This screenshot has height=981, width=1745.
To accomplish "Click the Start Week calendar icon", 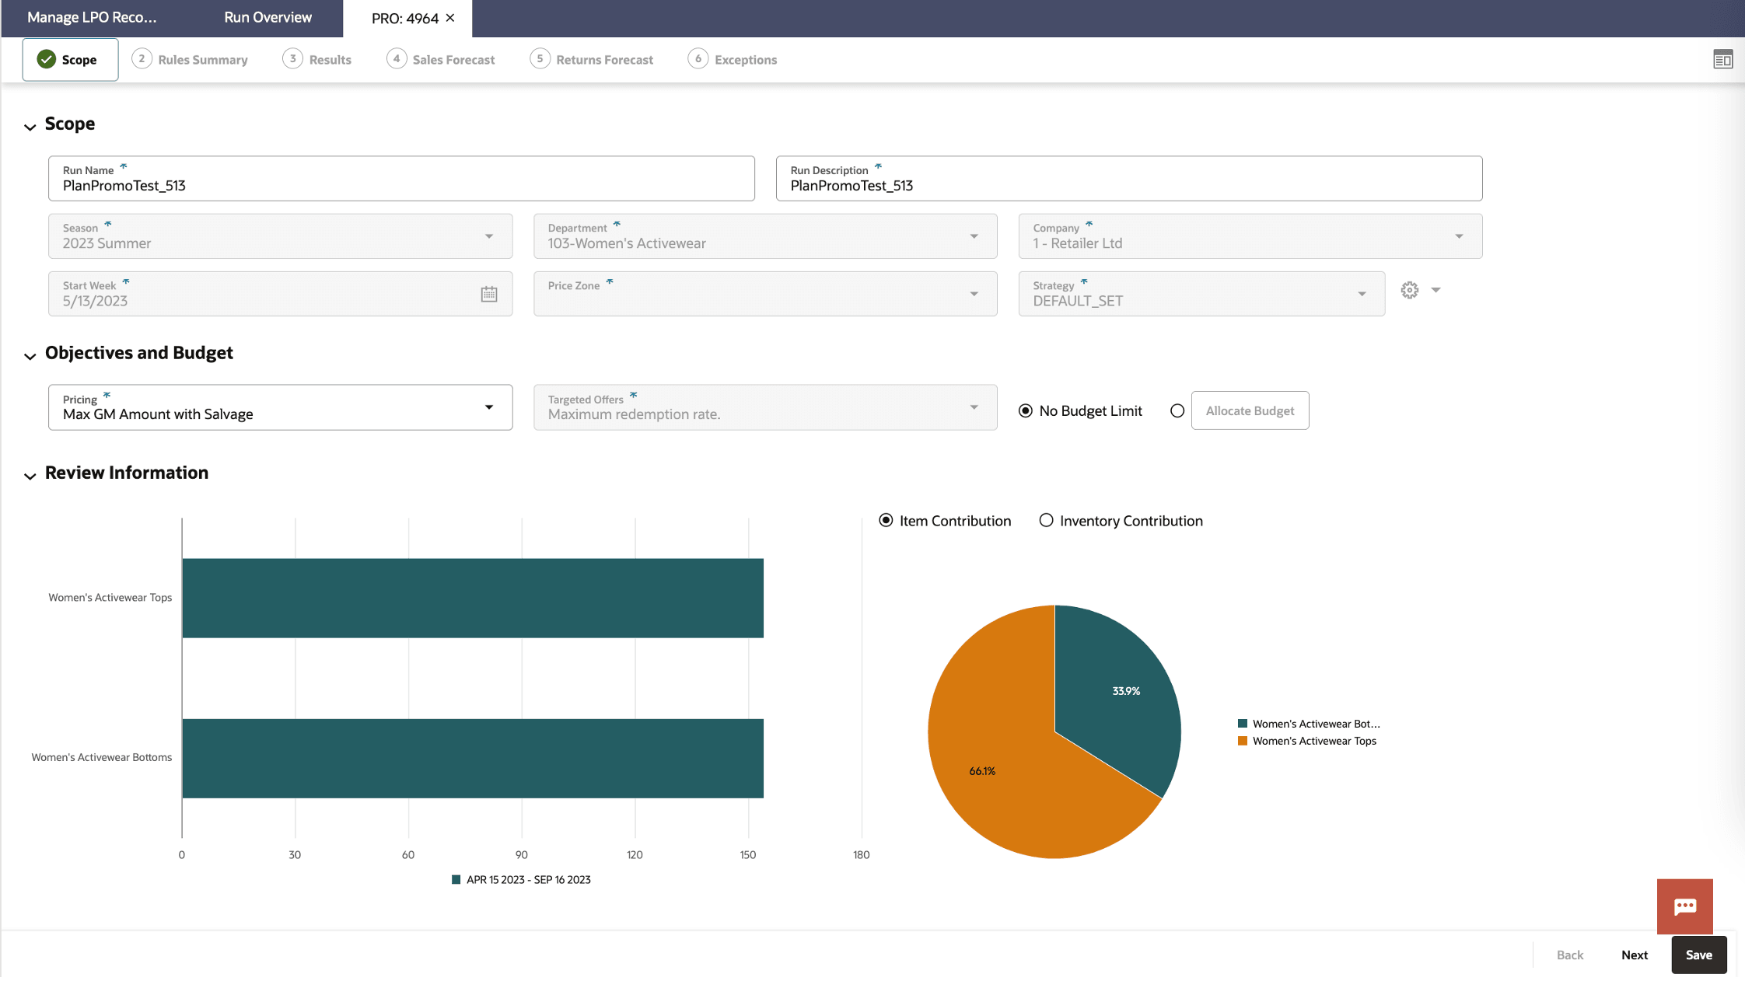I will click(x=488, y=294).
